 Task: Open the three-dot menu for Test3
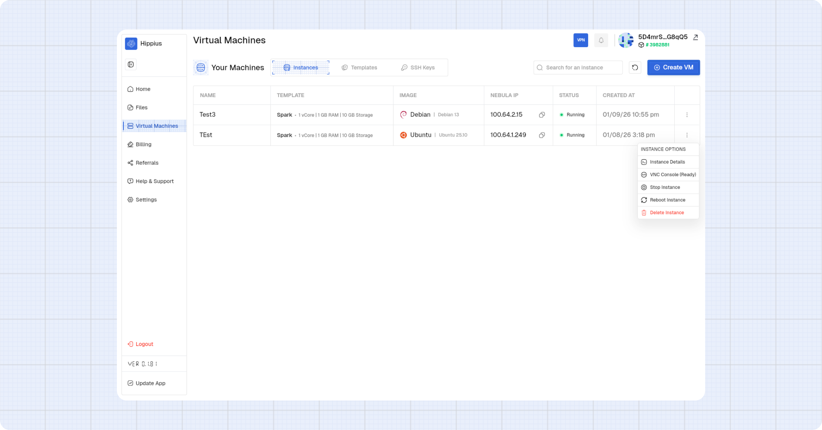[x=687, y=115]
